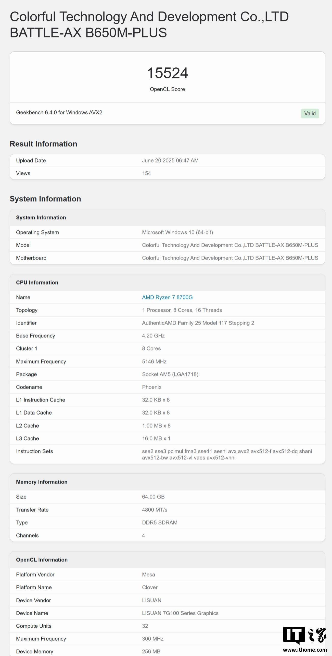Click the green Valid badge
The image size is (332, 656).
[x=310, y=113]
